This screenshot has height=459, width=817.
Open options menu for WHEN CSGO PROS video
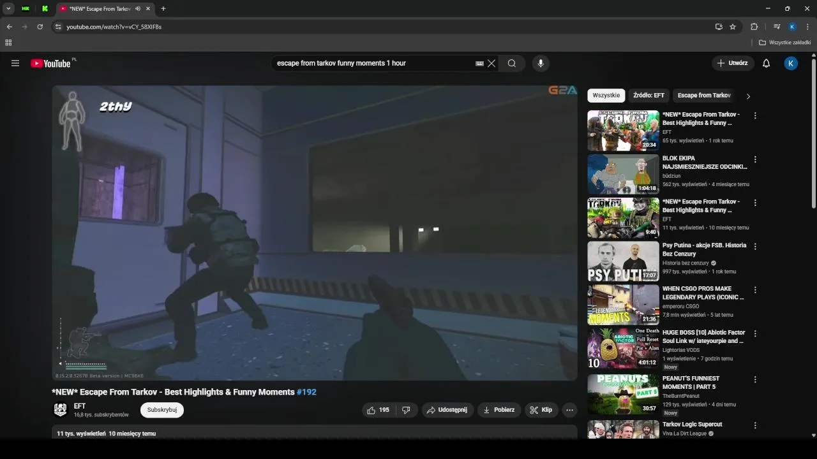[755, 290]
